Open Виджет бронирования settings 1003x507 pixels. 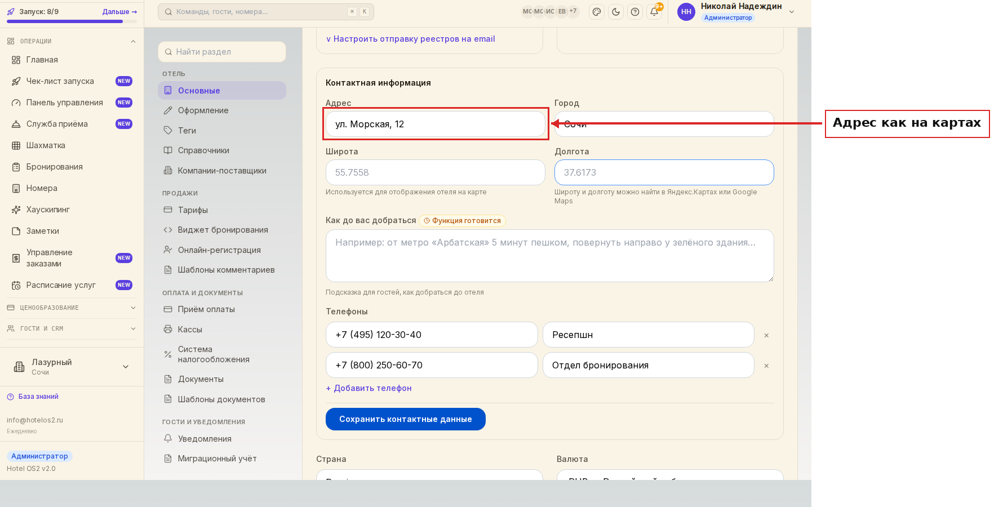point(222,230)
